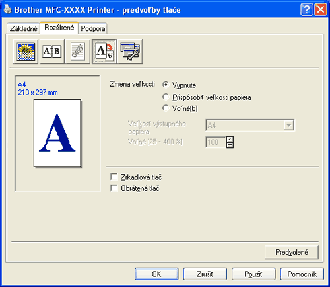Open the Device Options wrench icon
330x287 pixels.
[130, 52]
